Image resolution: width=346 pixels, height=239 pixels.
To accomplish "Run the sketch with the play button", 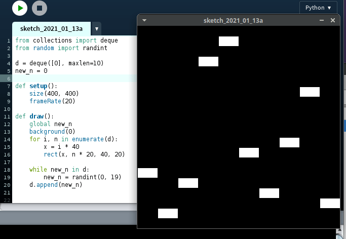I will [20, 8].
